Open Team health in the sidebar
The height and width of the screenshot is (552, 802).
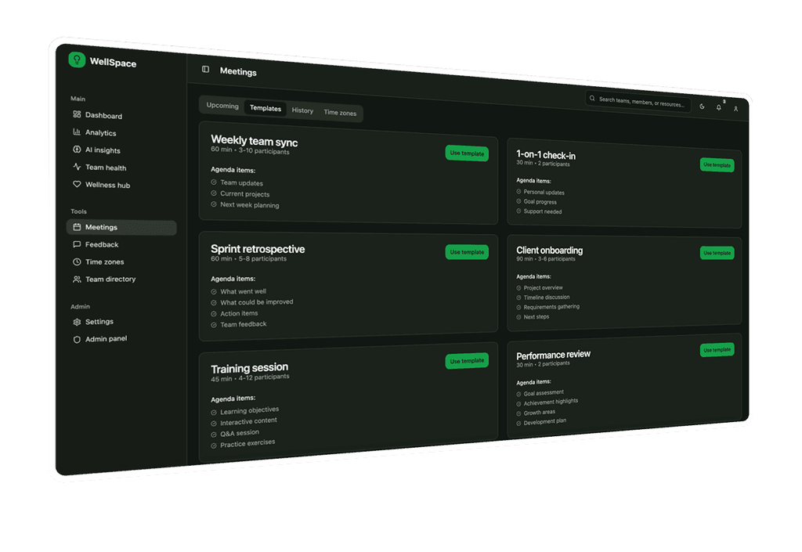pos(121,167)
